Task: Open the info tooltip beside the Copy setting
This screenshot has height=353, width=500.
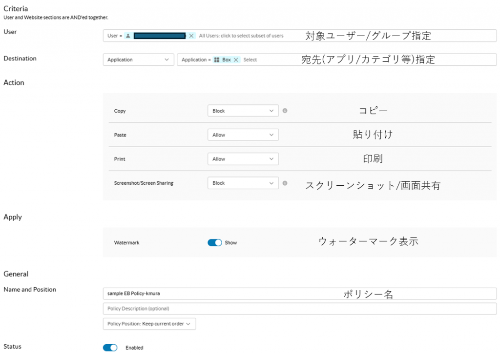Action: tap(286, 111)
